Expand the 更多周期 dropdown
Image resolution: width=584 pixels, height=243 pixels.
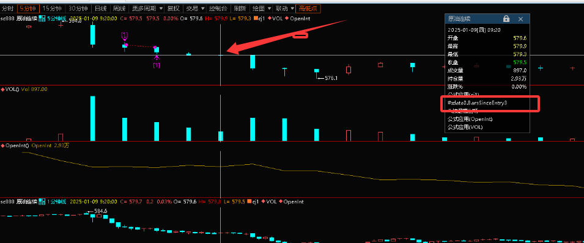147,8
